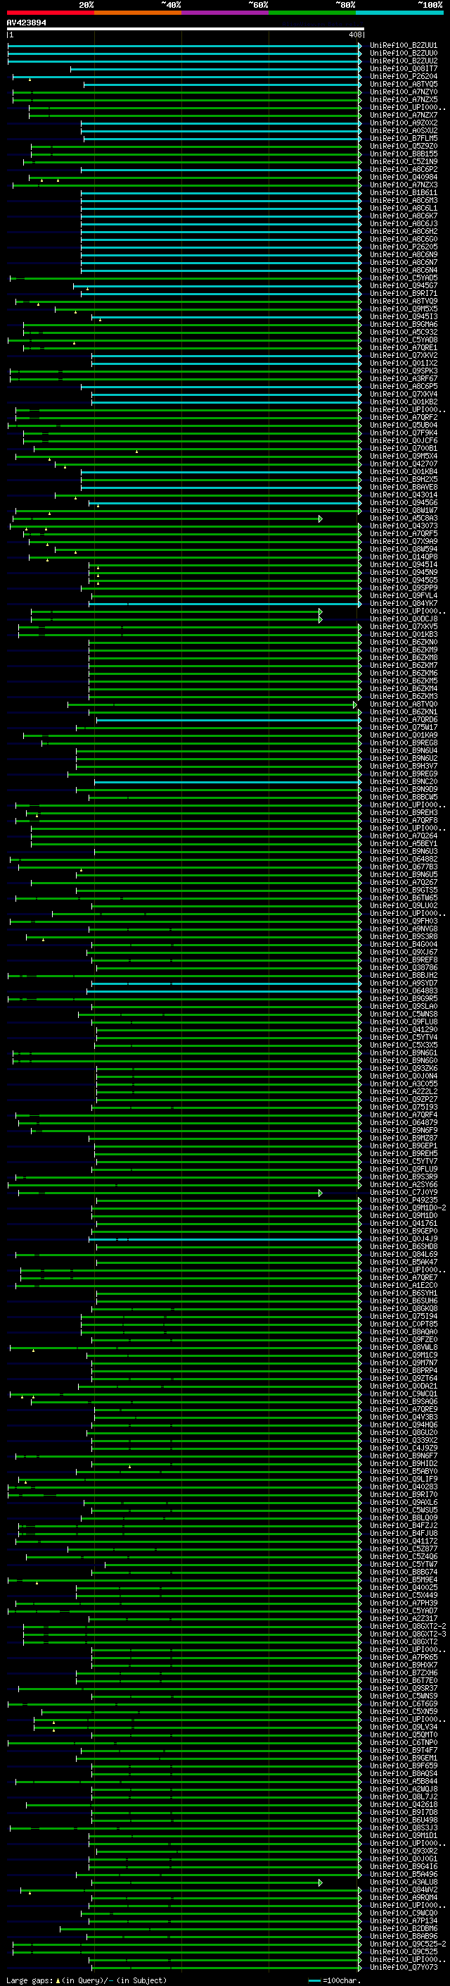Select hit label UniRef100_C5Z1N9
Screen dimensions: 450x1986
click(x=403, y=162)
